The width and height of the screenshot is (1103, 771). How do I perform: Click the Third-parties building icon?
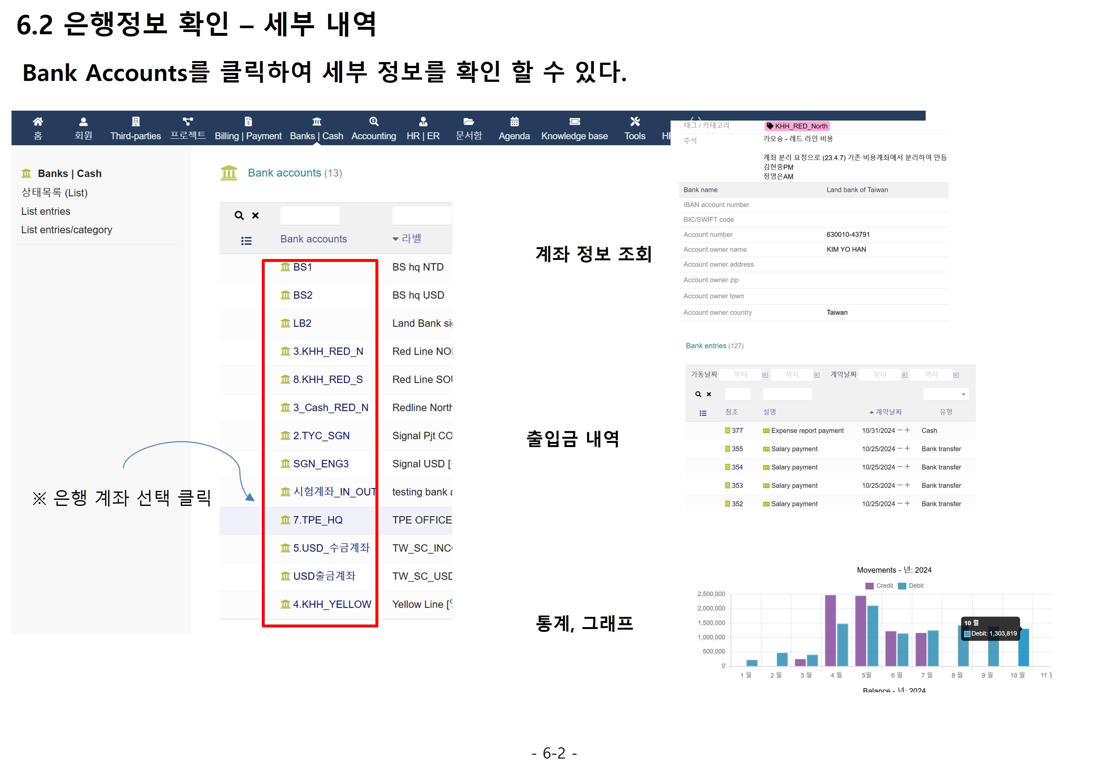point(135,122)
